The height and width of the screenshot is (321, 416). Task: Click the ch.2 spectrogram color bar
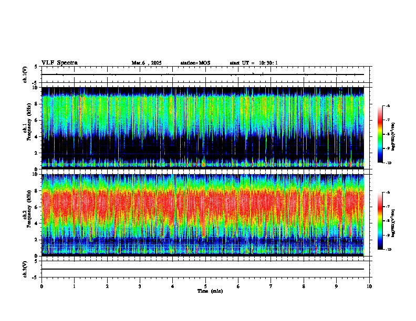(x=380, y=221)
